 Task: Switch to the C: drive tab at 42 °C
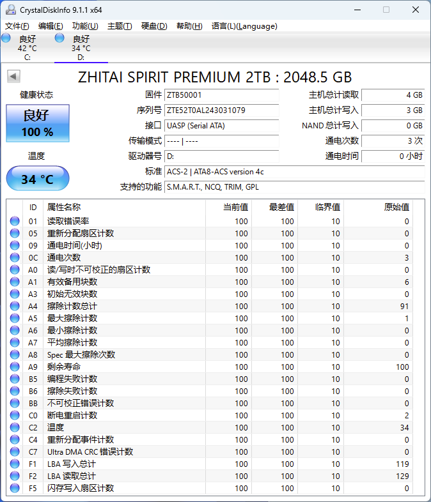click(x=27, y=48)
